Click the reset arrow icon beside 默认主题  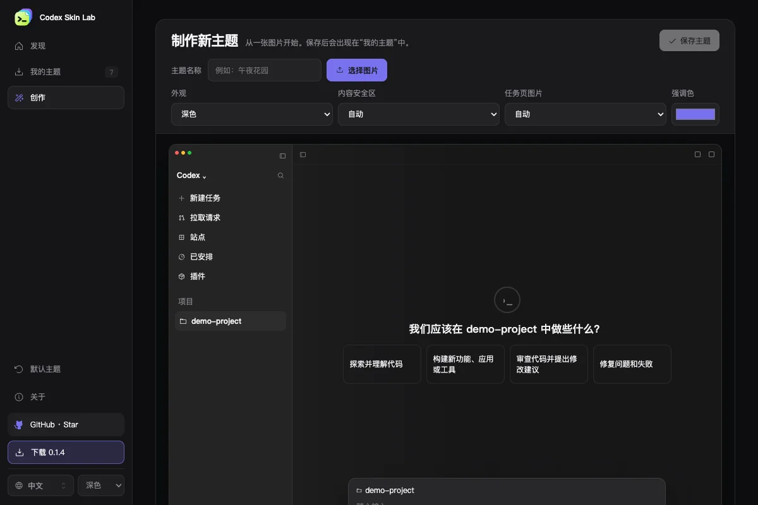pos(19,369)
